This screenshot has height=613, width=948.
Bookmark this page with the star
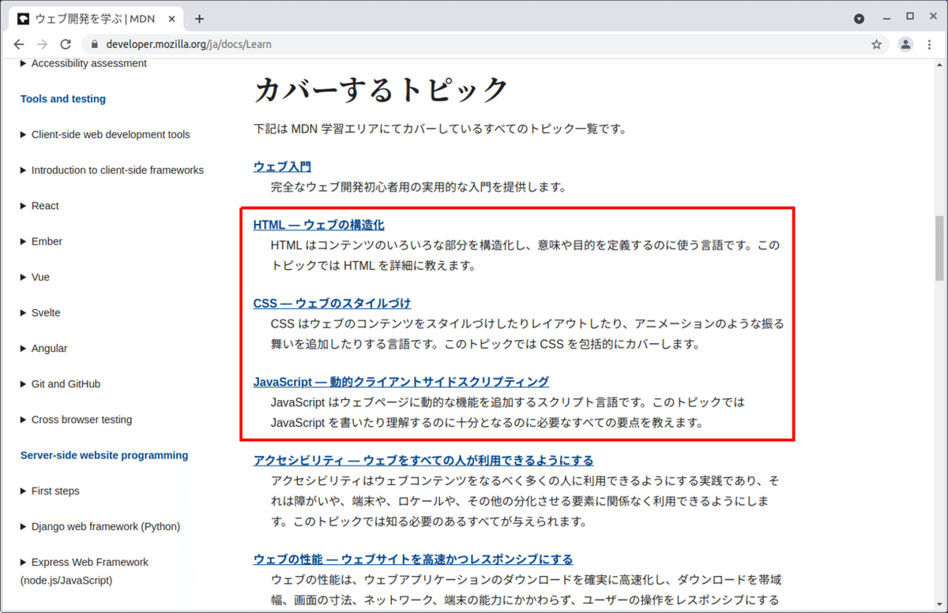[876, 45]
